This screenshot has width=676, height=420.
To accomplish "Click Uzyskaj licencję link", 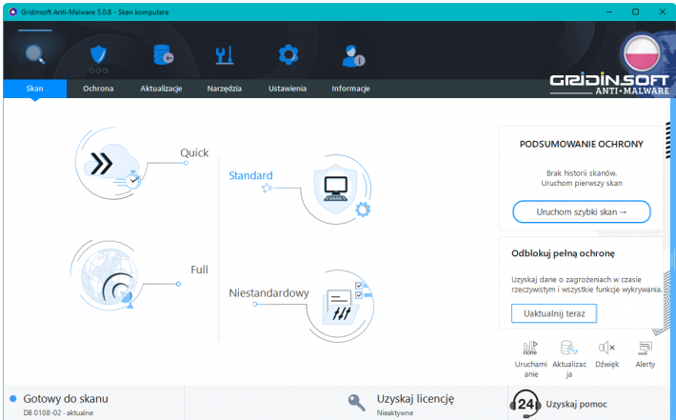I will tap(415, 399).
